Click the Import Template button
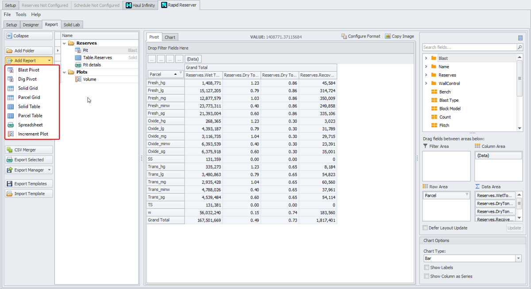 click(29, 193)
